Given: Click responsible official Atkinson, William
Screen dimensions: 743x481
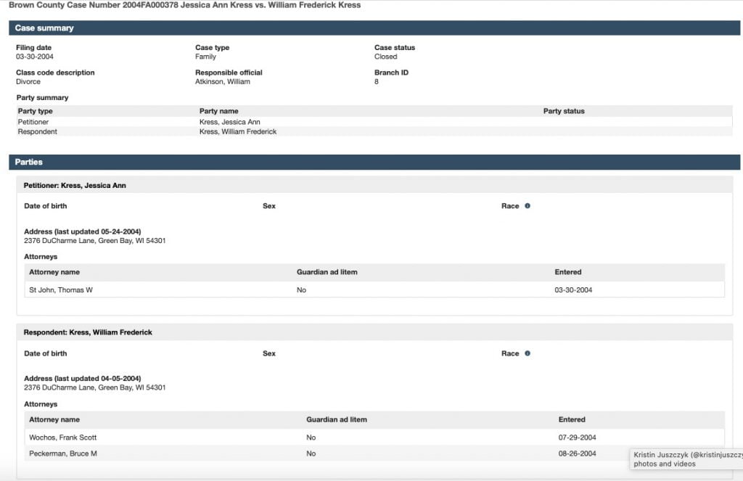Looking at the screenshot, I should [x=223, y=82].
